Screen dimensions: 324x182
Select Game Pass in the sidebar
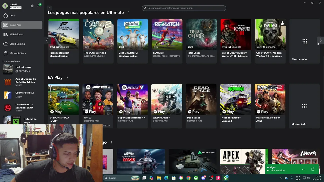coord(22,25)
